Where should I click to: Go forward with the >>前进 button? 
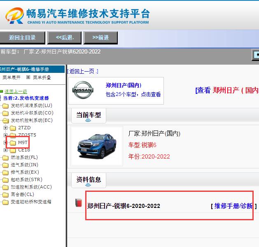[100, 37]
